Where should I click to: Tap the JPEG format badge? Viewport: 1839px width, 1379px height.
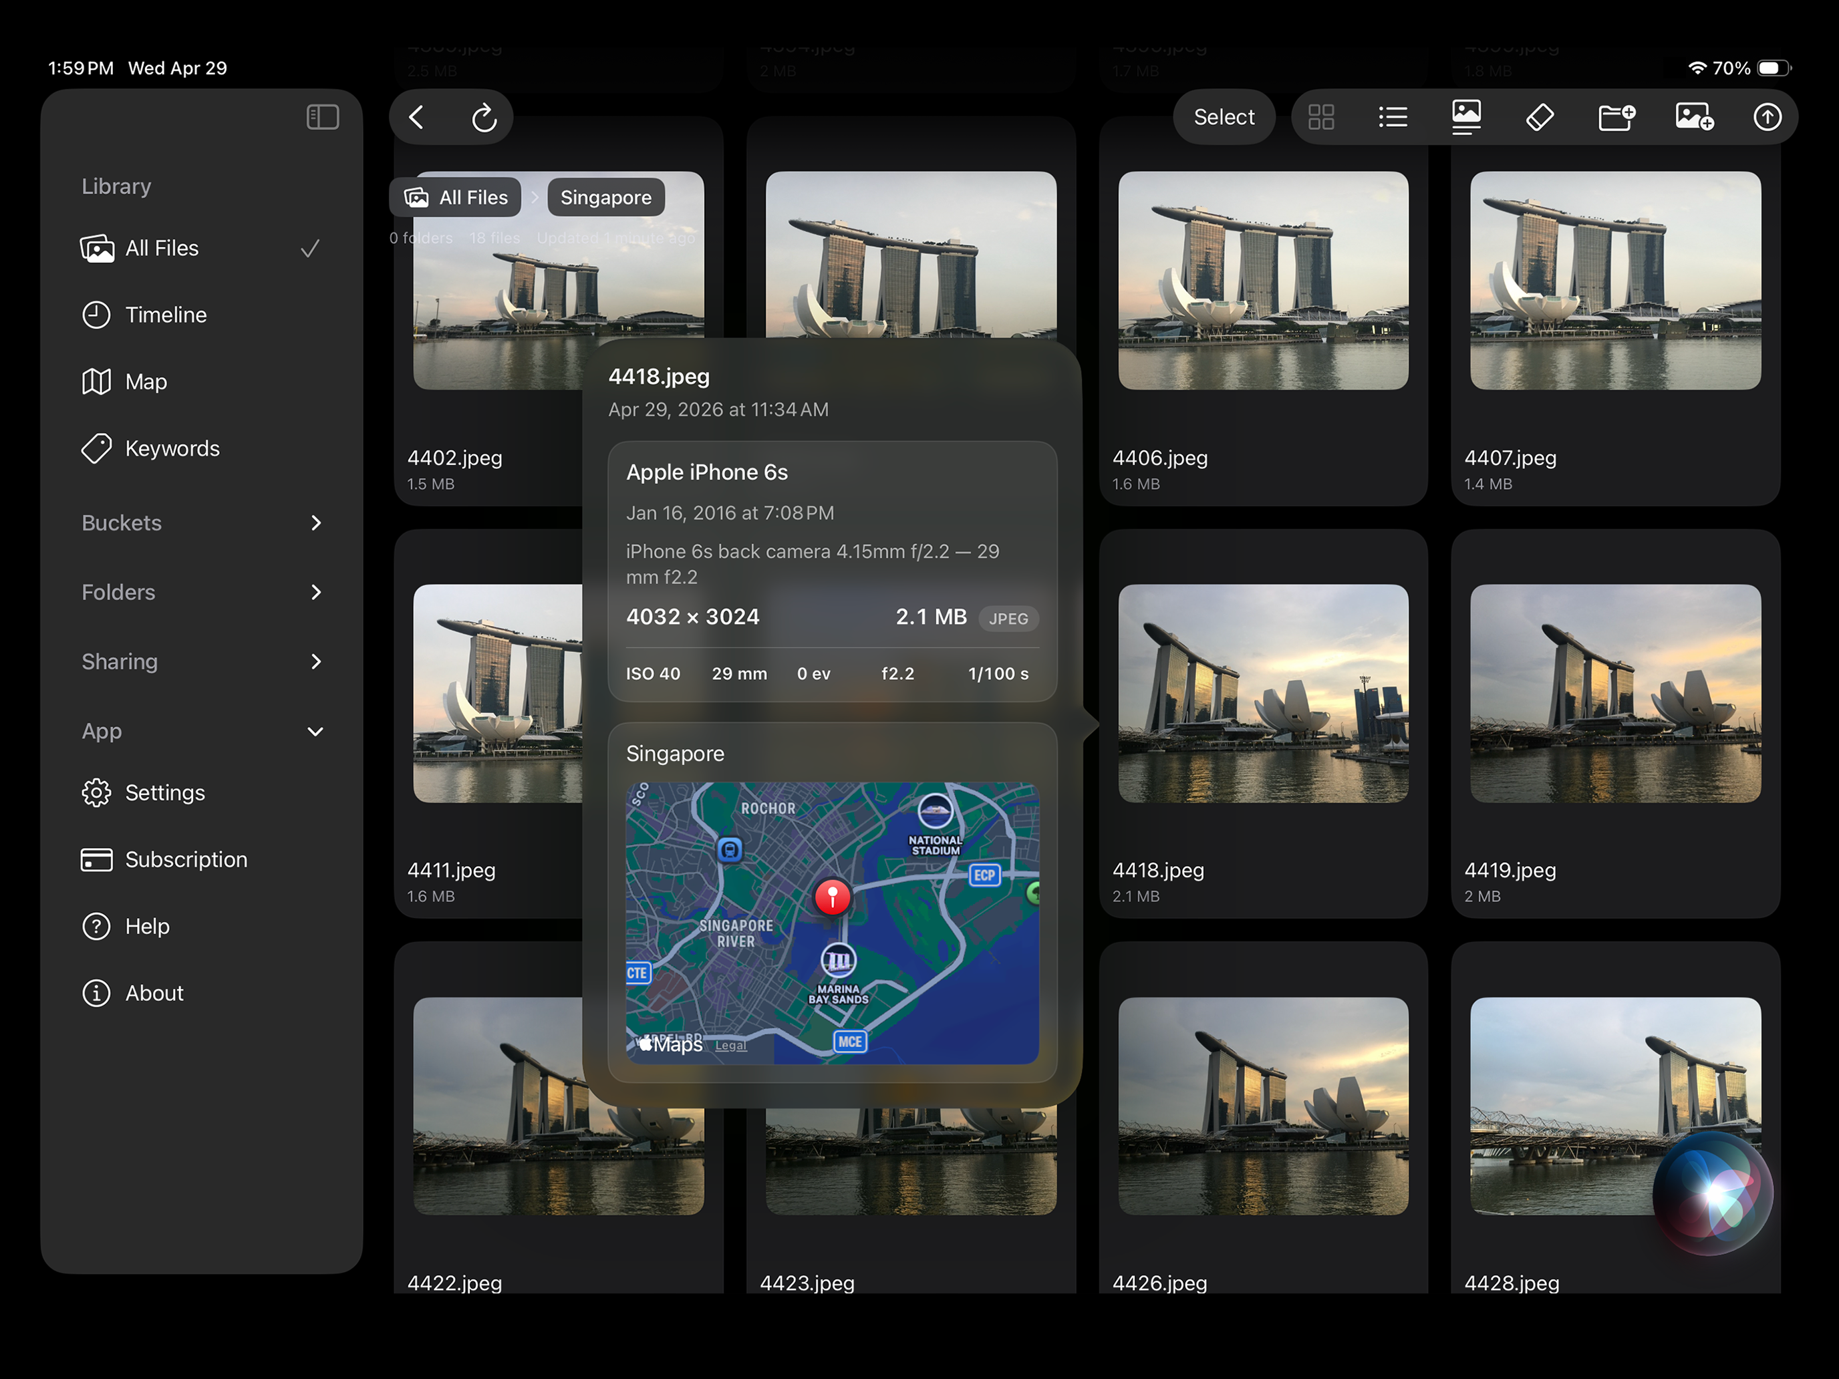pyautogui.click(x=1008, y=619)
